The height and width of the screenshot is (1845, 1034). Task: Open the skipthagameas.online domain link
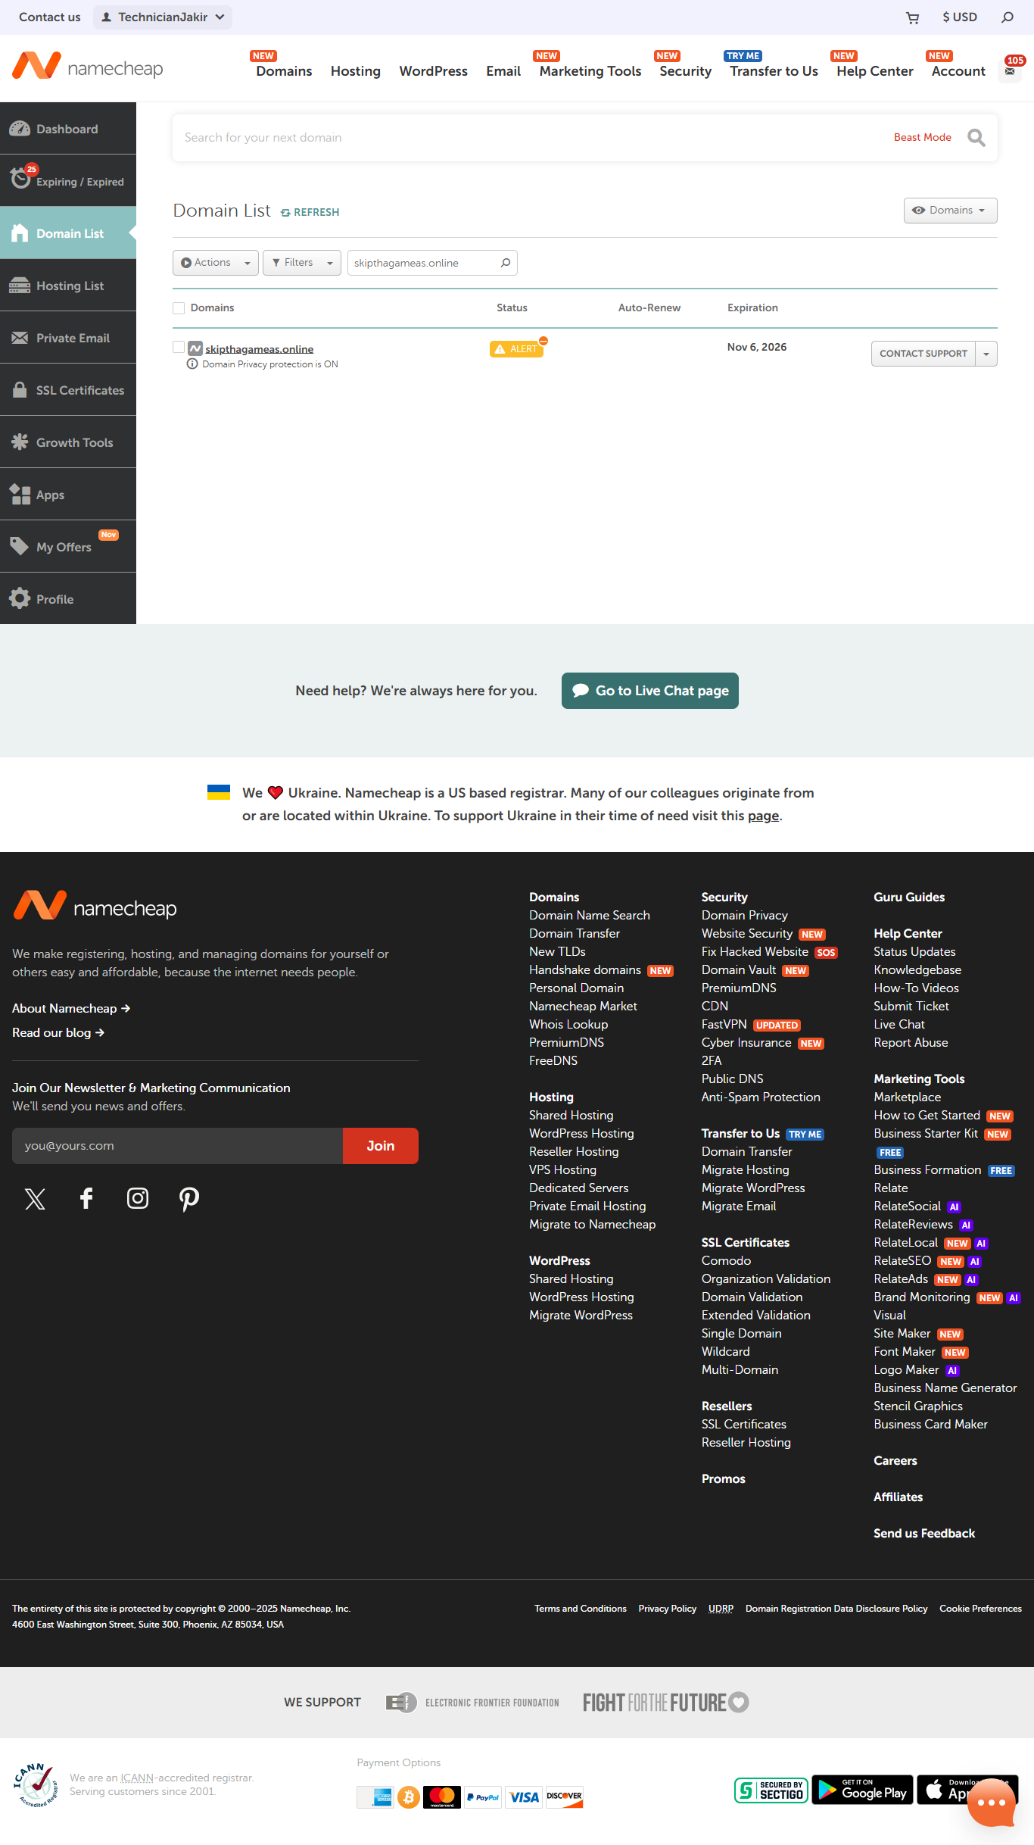(x=259, y=349)
